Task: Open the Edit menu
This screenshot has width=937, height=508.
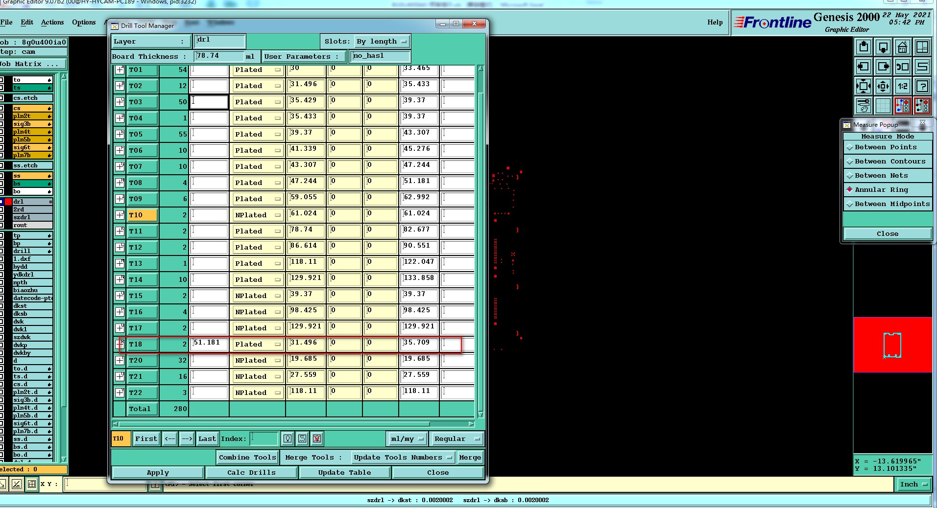Action: [x=27, y=22]
